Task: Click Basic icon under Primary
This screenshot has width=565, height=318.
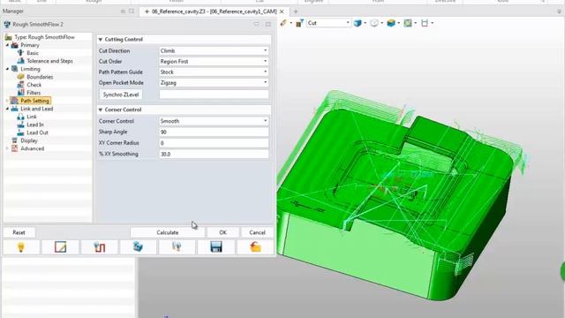Action: [x=21, y=53]
